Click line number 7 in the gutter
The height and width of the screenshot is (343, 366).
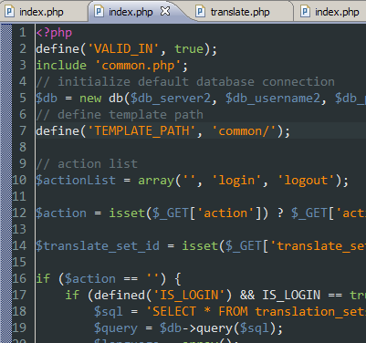(x=23, y=130)
